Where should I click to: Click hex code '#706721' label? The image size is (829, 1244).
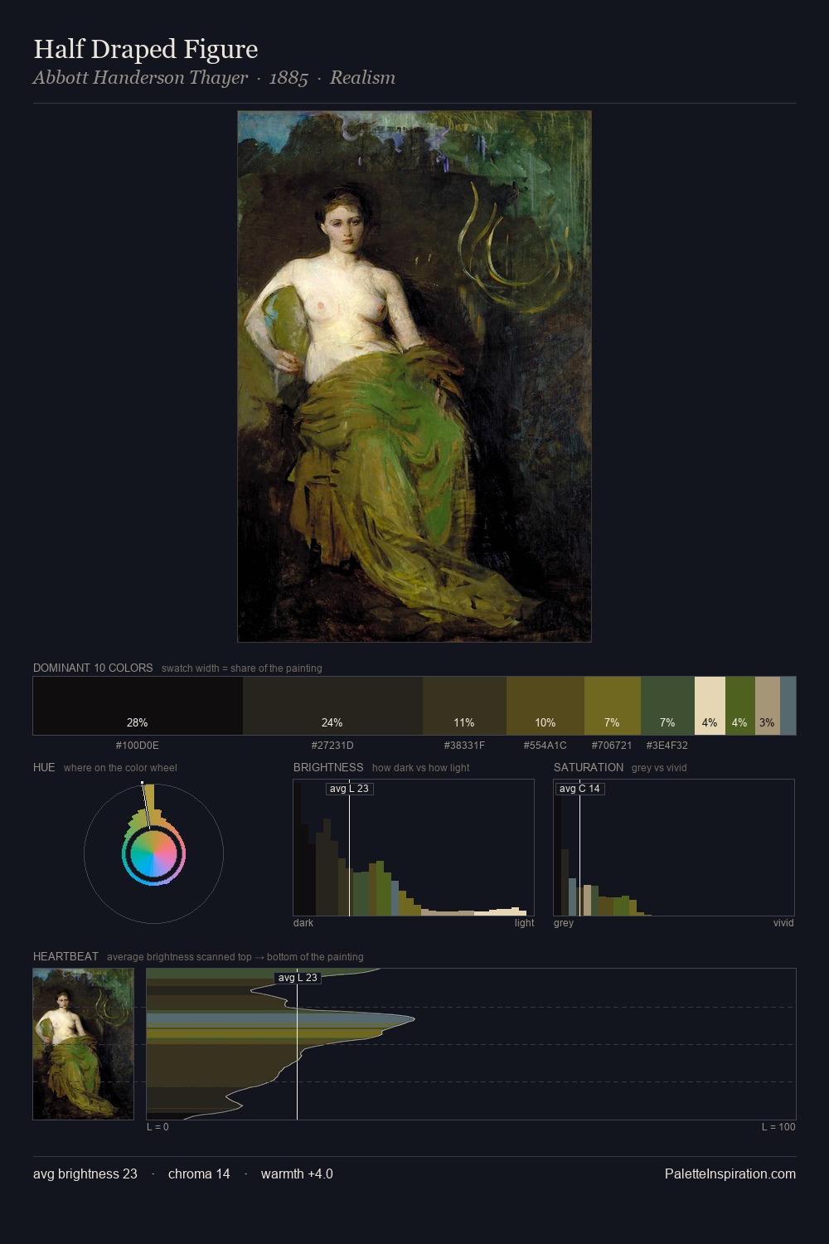(x=612, y=746)
